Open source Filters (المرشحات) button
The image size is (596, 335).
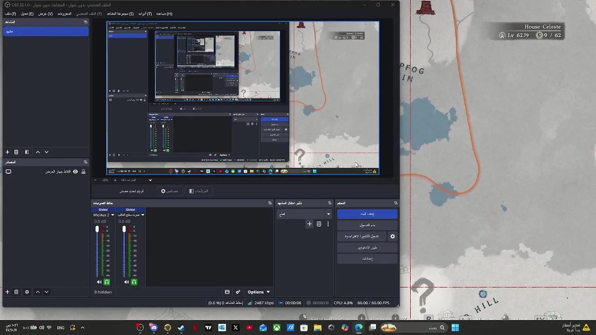click(x=198, y=191)
